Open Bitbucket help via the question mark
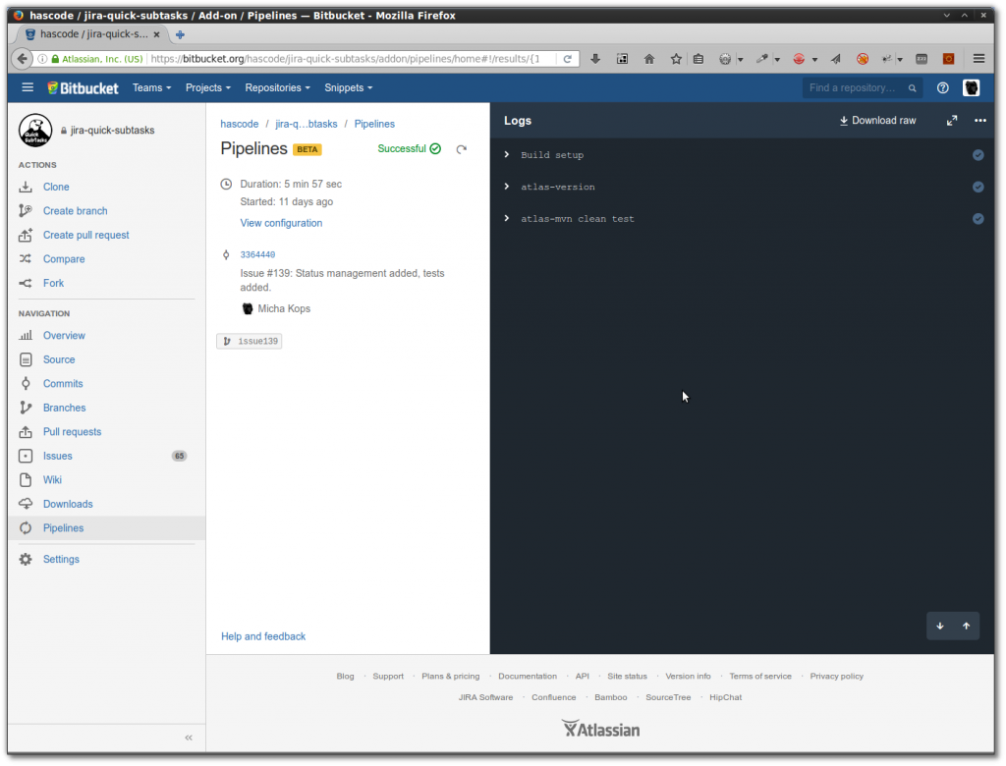The width and height of the screenshot is (1006, 766). (942, 87)
